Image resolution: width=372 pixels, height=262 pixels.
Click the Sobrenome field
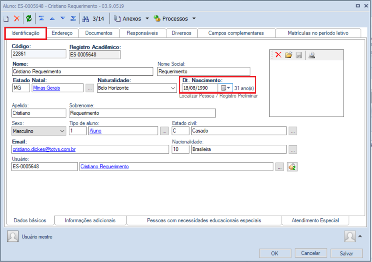coord(142,113)
